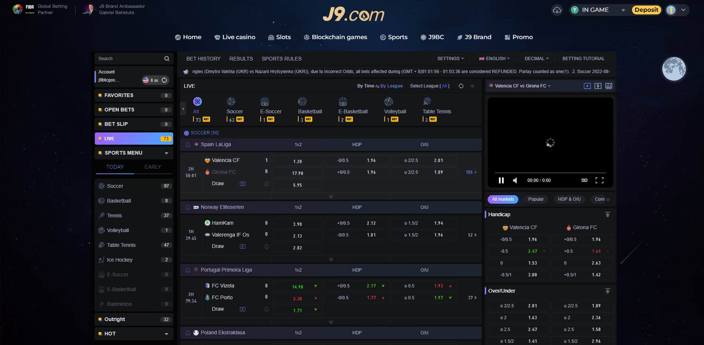Viewport: 704px width, 345px height.
Task: Toggle Valencia vs Girona match bell
Action: pyautogui.click(x=267, y=184)
